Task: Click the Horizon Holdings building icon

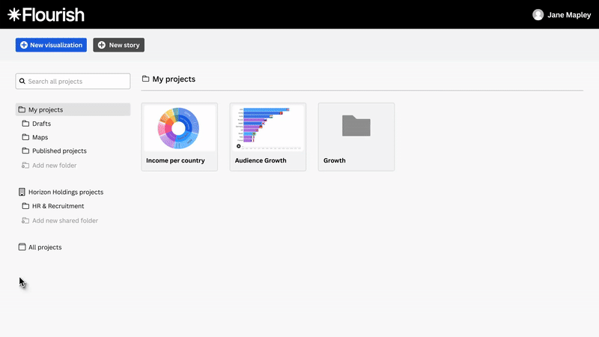Action: pos(22,192)
